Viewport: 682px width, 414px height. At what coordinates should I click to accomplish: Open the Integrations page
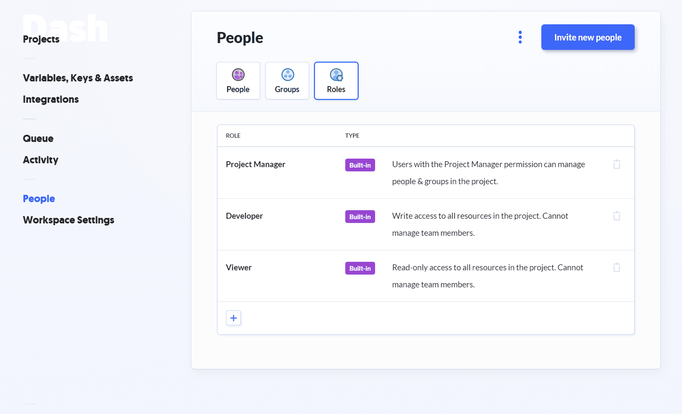tap(51, 99)
